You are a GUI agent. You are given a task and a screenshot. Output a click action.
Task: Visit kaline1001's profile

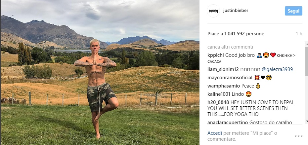tap(219, 94)
